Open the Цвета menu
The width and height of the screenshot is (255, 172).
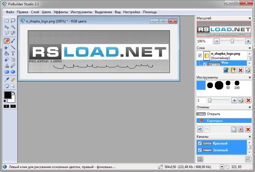click(46, 12)
